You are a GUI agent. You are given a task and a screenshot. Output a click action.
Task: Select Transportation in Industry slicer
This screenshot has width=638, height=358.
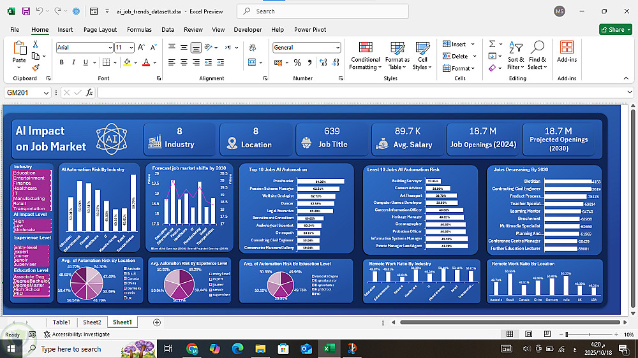click(32, 208)
